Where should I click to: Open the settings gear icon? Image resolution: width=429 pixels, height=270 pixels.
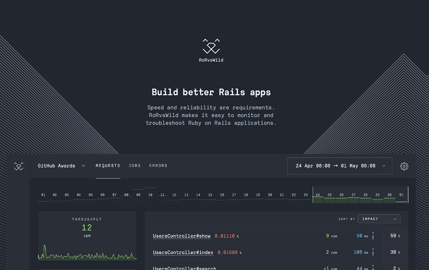click(x=404, y=166)
